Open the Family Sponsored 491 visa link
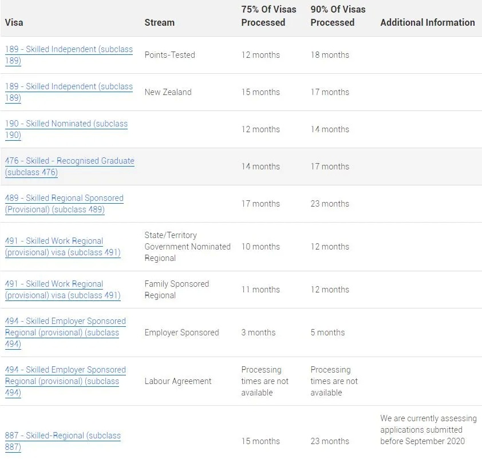The image size is (482, 459). pos(63,290)
